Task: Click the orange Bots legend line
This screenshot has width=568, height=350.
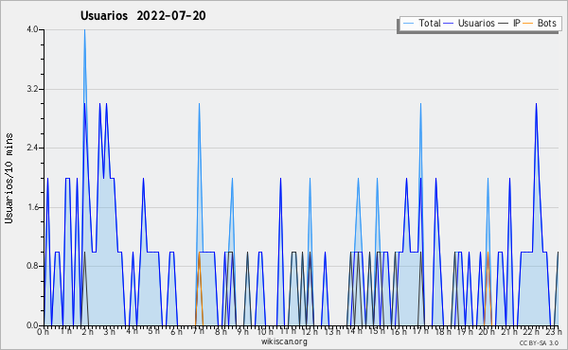Action: pyautogui.click(x=528, y=24)
